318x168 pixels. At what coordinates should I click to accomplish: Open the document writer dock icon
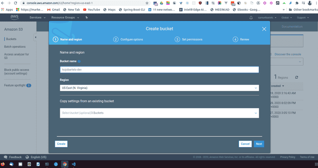(38, 164)
